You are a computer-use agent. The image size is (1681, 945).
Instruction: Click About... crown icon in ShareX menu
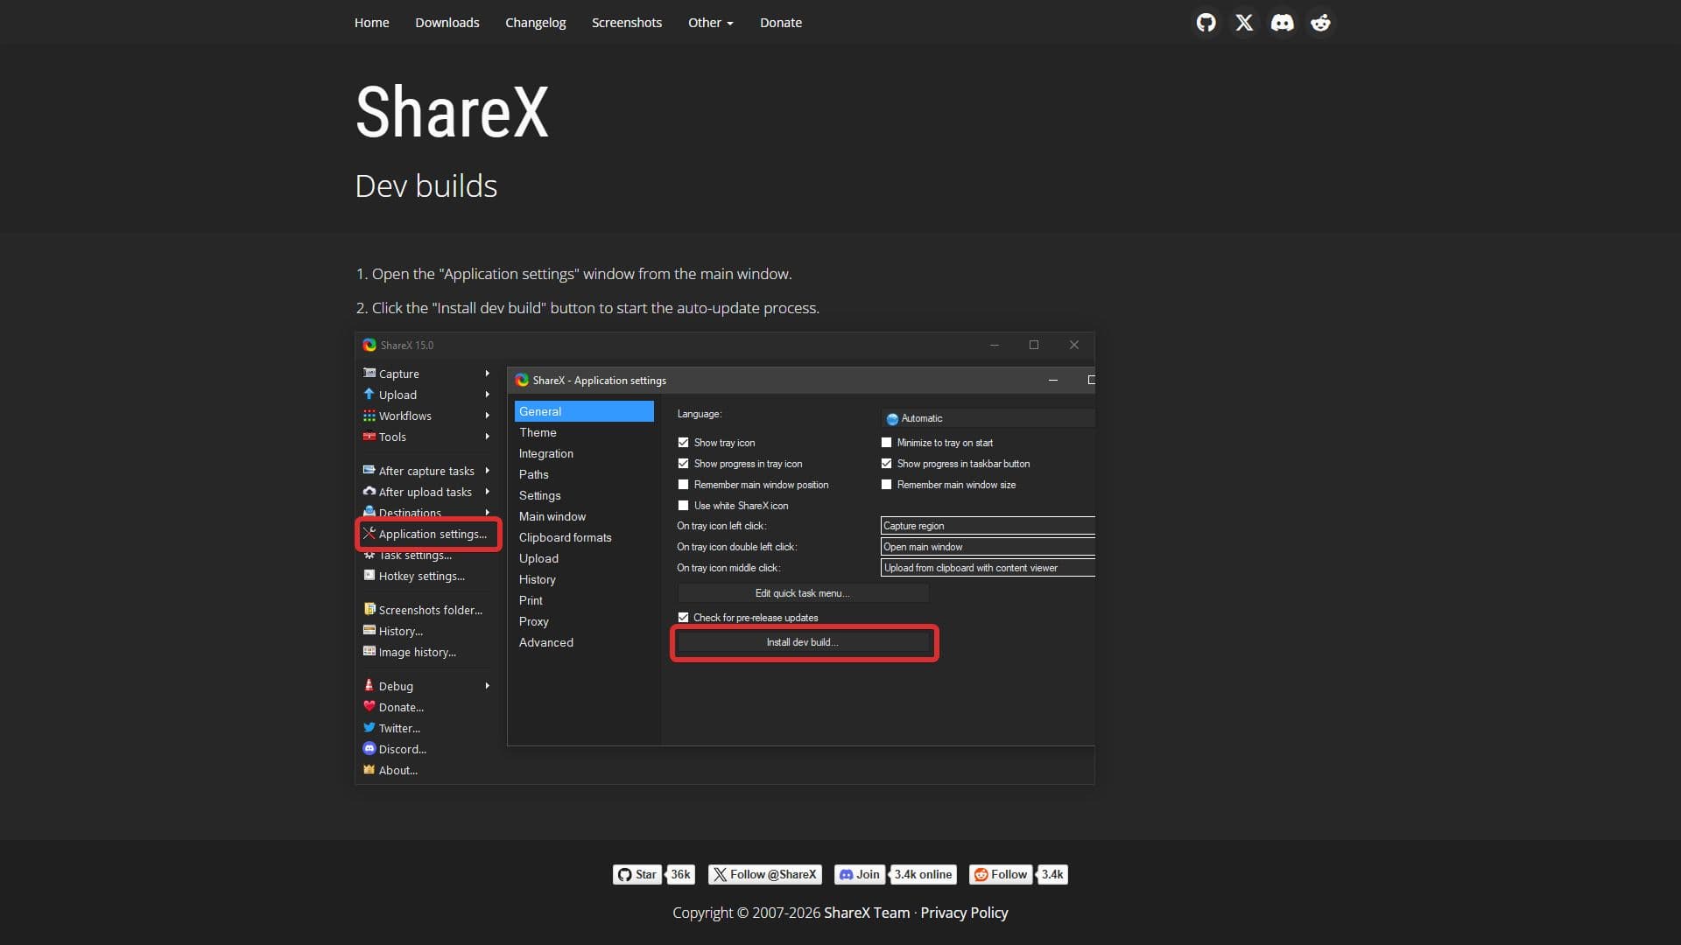pyautogui.click(x=369, y=769)
